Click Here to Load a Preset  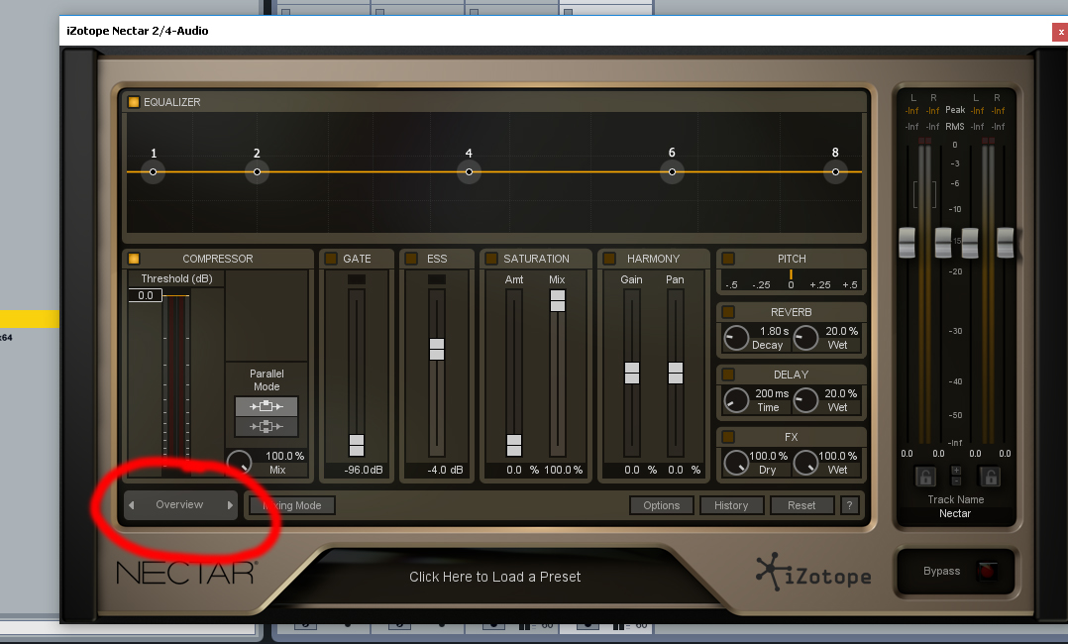tap(495, 578)
